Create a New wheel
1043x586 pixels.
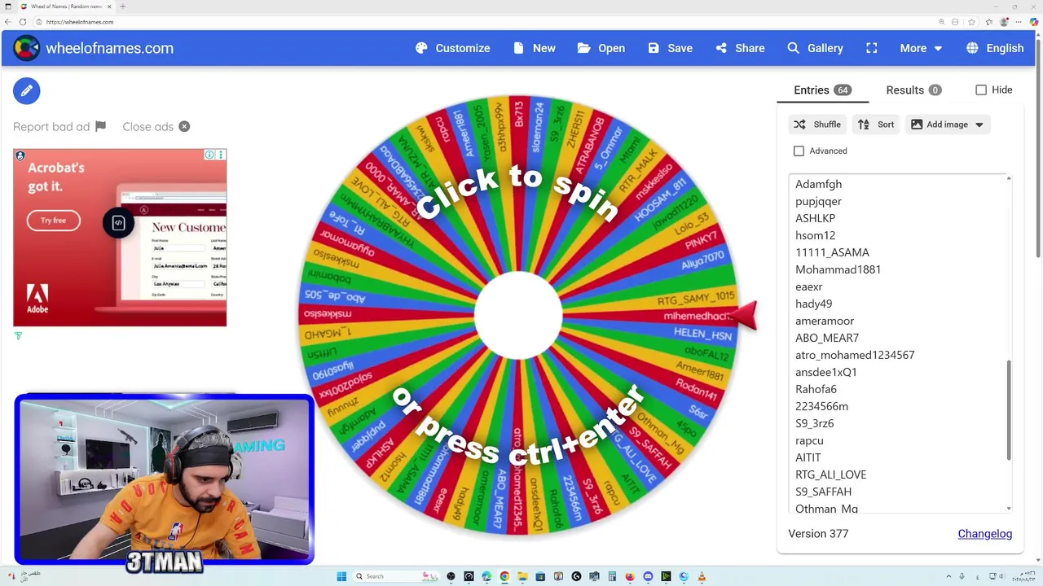pyautogui.click(x=535, y=48)
